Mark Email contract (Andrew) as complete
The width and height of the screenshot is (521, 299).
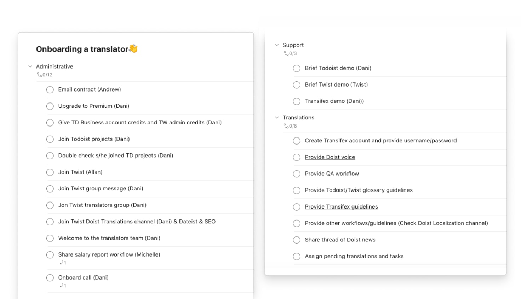50,90
